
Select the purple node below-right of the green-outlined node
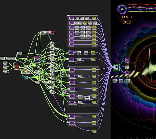127,73
